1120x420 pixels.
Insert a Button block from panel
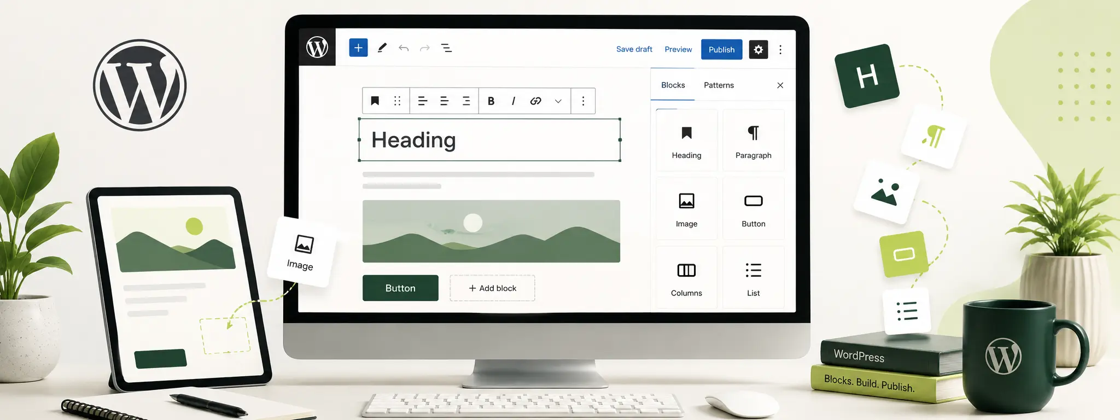coord(754,208)
